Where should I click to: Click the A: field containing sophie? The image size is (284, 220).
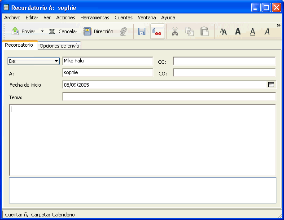click(108, 72)
